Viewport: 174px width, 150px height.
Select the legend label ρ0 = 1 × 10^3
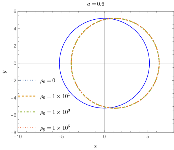click(x=55, y=112)
